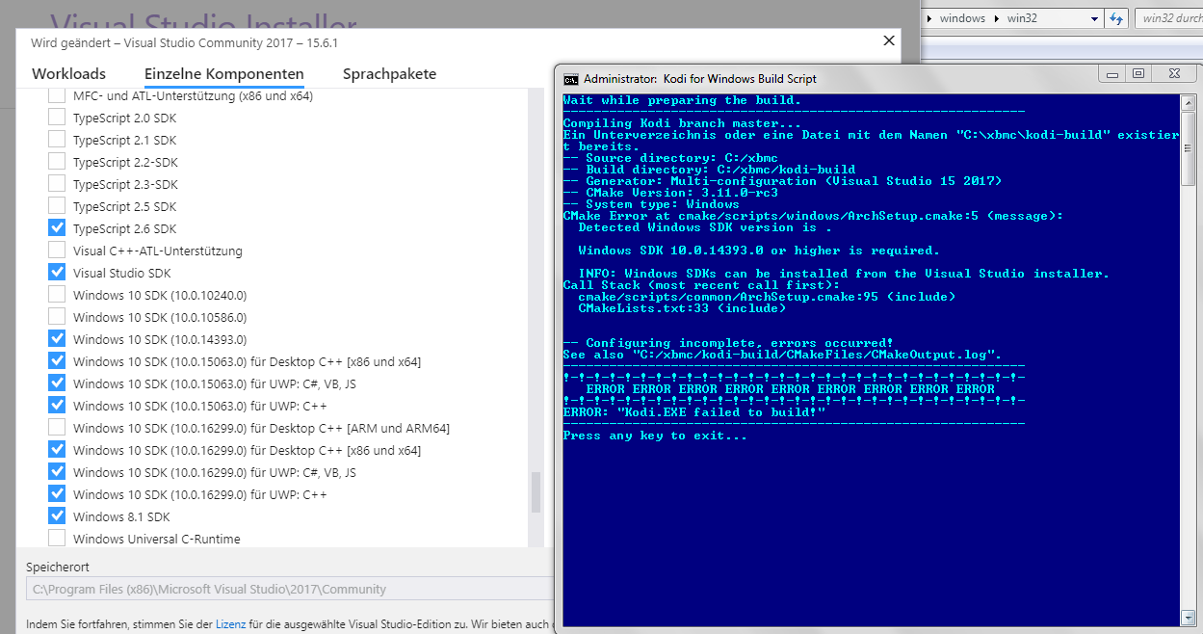Click the 'Wird geändert' dialog title

(x=184, y=43)
